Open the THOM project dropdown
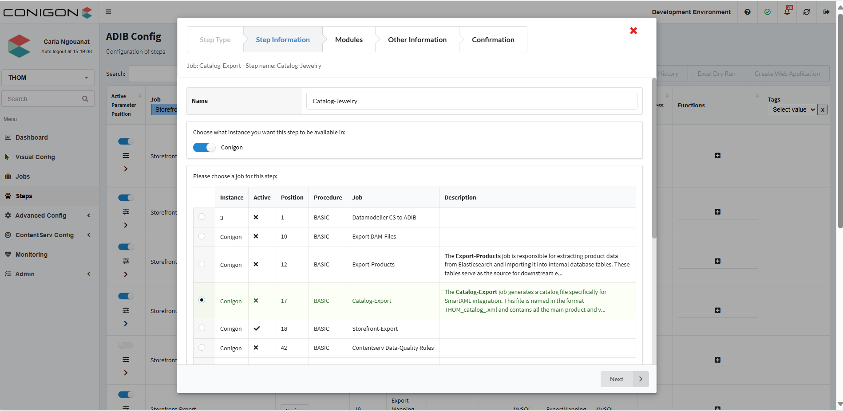The height and width of the screenshot is (411, 843). click(x=48, y=78)
